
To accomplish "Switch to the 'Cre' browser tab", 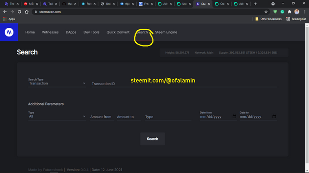I will click(222, 4).
